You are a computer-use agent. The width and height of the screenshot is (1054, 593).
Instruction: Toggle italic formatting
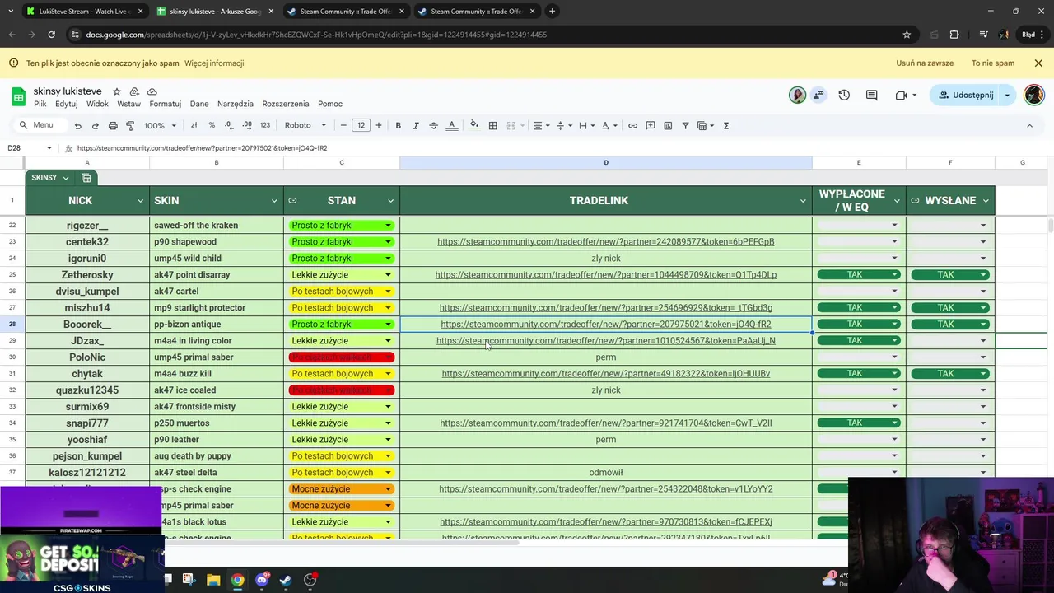pos(416,125)
